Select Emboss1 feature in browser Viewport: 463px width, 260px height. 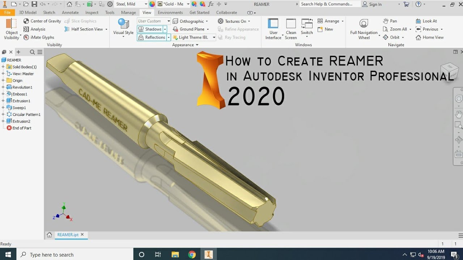[17, 94]
